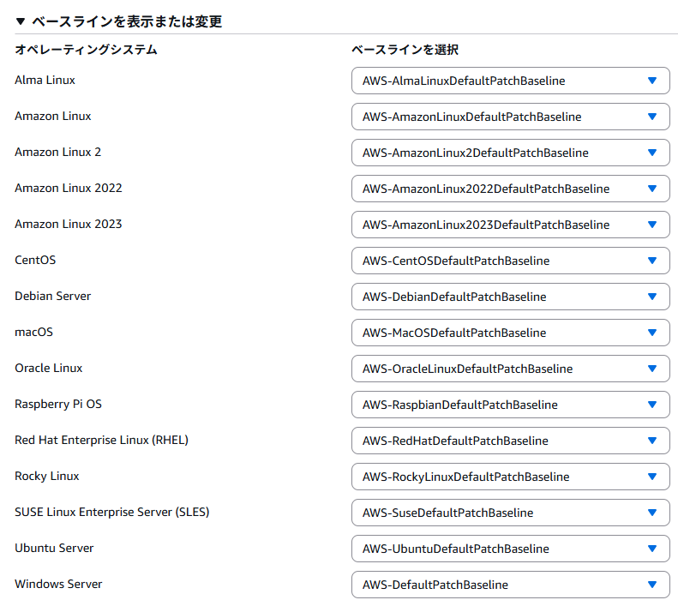This screenshot has height=600, width=678.
Task: Click the Alma Linux label
Action: (x=45, y=80)
